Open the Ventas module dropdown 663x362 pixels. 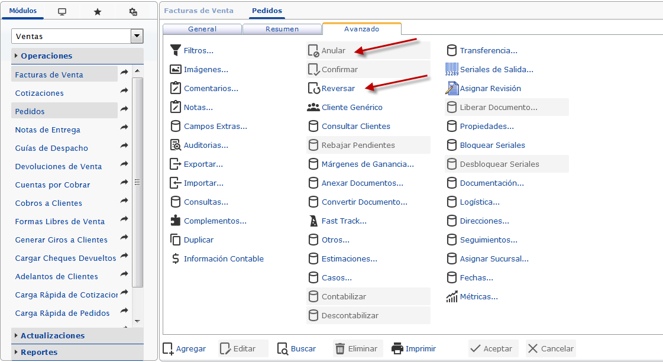(x=137, y=36)
